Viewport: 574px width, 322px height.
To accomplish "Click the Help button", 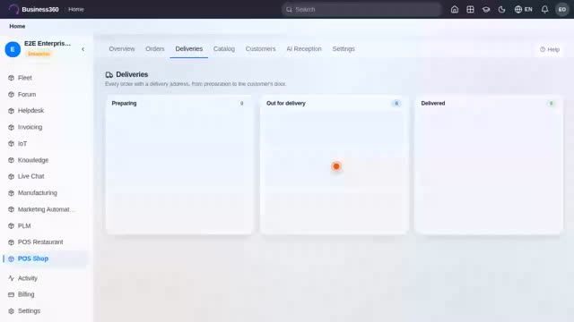I will tap(550, 49).
